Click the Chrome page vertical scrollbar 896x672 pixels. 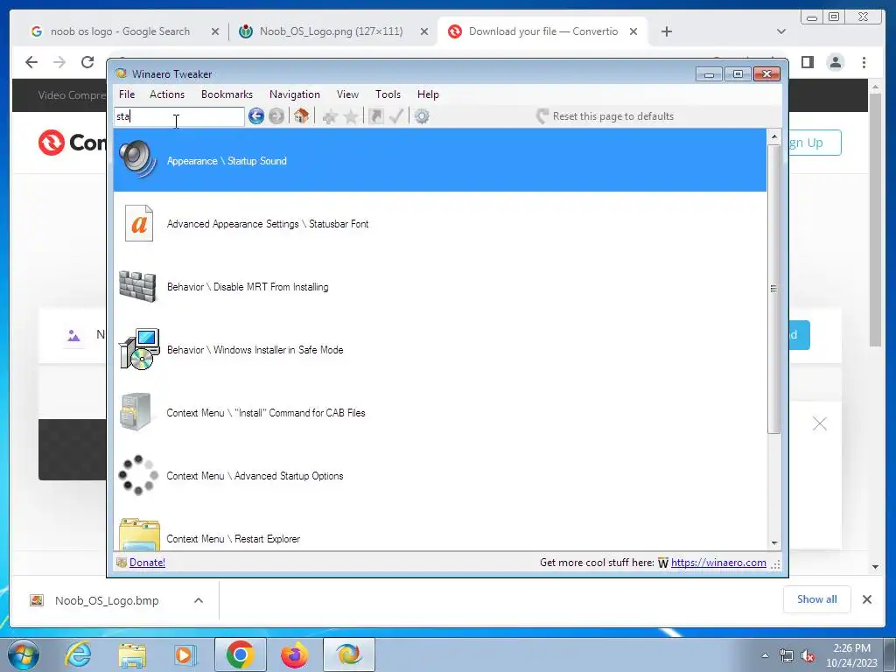875,220
